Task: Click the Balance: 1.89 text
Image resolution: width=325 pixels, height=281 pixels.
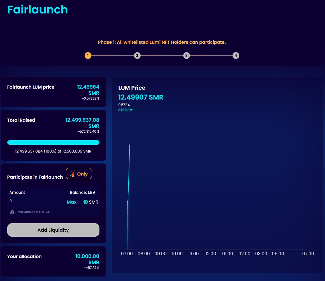Action: click(82, 192)
